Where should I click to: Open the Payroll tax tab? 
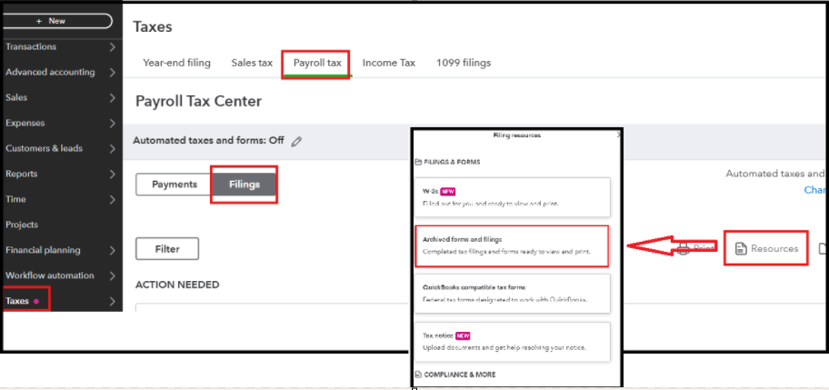pos(317,63)
